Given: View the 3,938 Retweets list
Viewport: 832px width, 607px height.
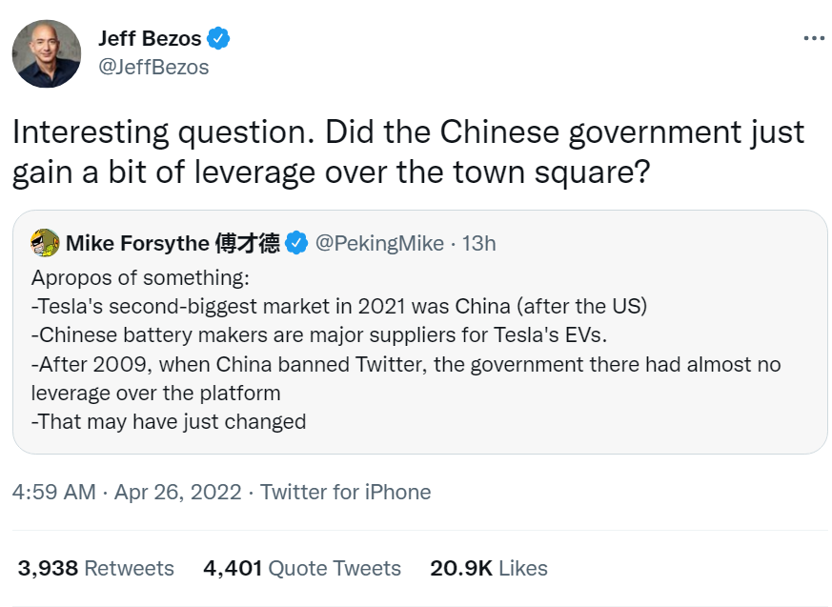Looking at the screenshot, I should (96, 569).
